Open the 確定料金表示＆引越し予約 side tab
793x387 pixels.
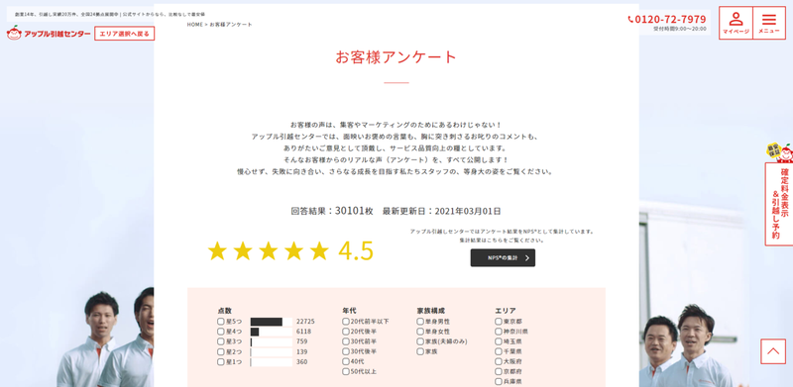(779, 204)
